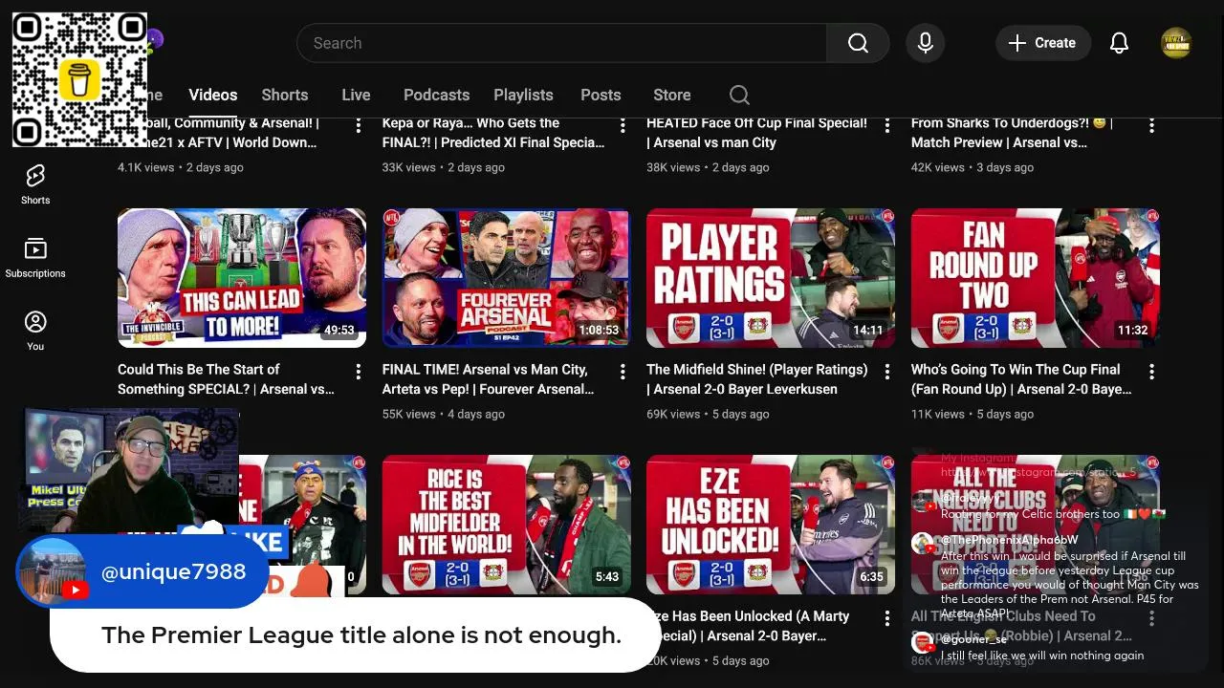The width and height of the screenshot is (1224, 688).
Task: Open HEATED Face Off Cup Final title
Action: coord(757,133)
